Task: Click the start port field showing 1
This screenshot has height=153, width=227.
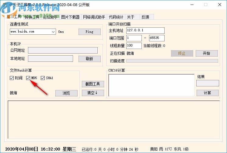Action: tap(134, 38)
